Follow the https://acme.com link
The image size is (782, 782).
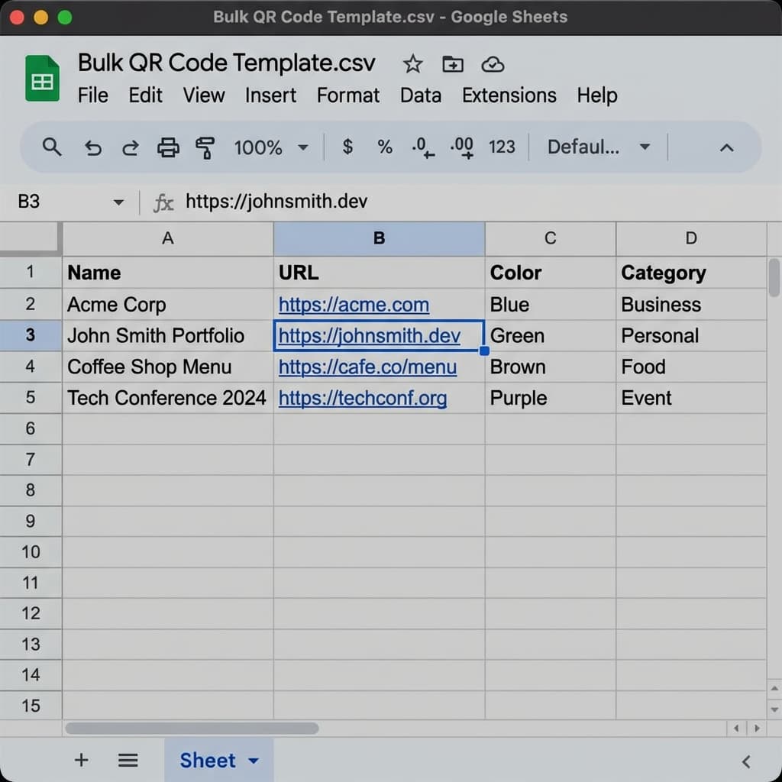pos(354,305)
